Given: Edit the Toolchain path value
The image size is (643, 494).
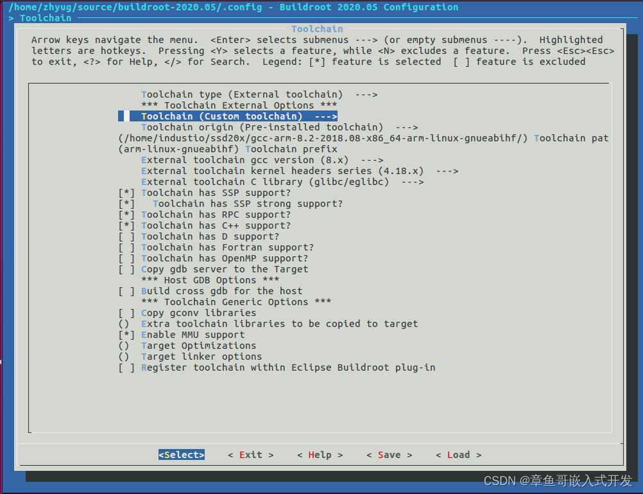Looking at the screenshot, I should coord(363,138).
